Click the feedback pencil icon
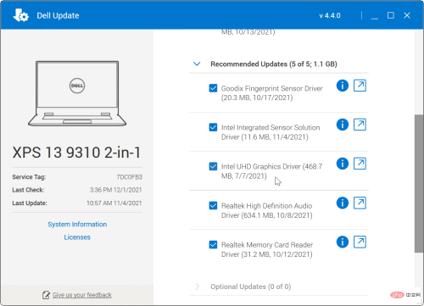This screenshot has height=306, width=424. [x=46, y=295]
